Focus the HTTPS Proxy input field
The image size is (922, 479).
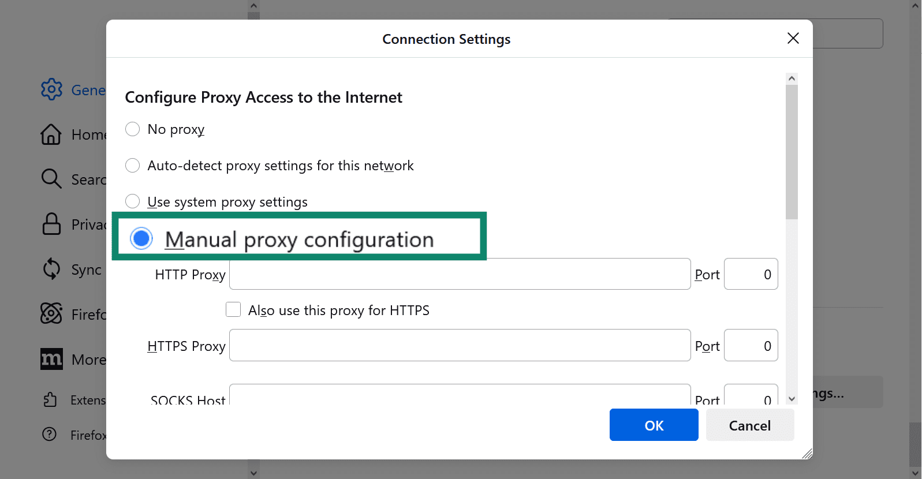click(460, 346)
